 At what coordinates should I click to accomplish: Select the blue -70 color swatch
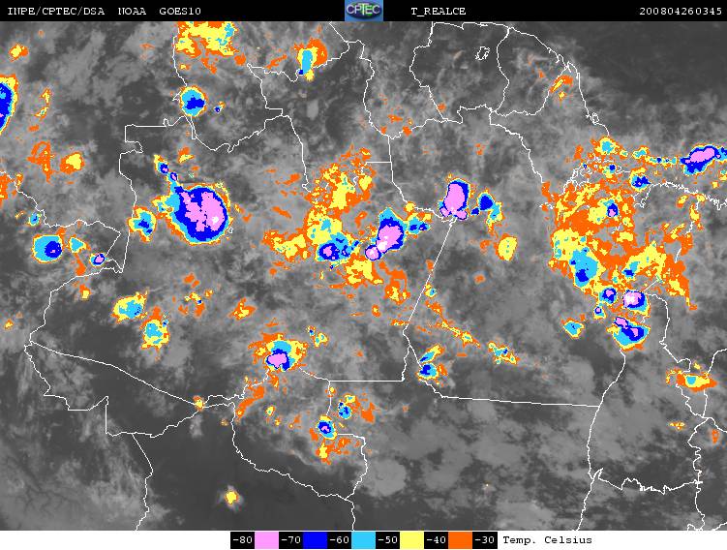pos(315,540)
